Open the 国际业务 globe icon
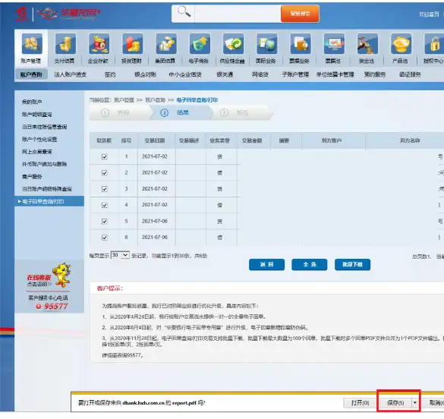The height and width of the screenshot is (419, 444). pyautogui.click(x=266, y=44)
